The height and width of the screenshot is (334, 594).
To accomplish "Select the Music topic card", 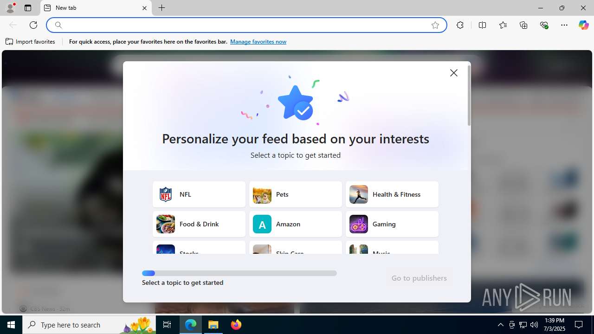I will click(392, 247).
